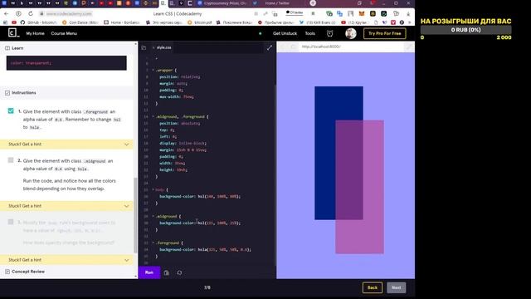Open the alarm clock icon in header
The image size is (531, 299).
pos(329,33)
